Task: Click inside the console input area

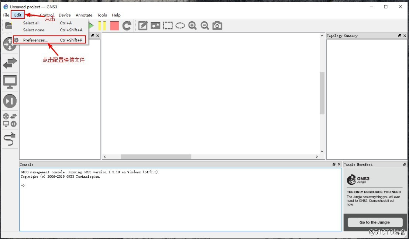Action: click(x=181, y=200)
